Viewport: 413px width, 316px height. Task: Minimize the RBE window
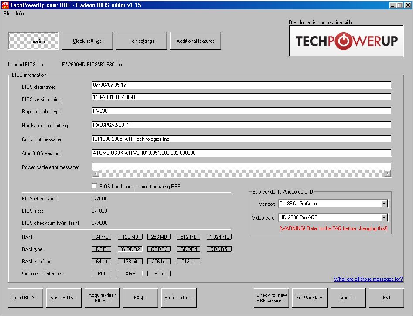pyautogui.click(x=393, y=5)
